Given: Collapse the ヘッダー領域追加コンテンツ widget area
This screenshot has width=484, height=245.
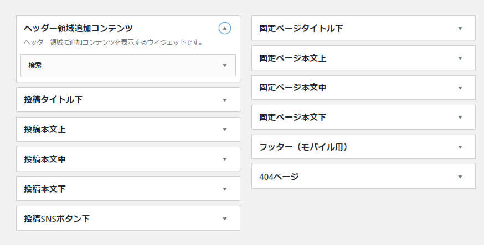Looking at the screenshot, I should 225,28.
